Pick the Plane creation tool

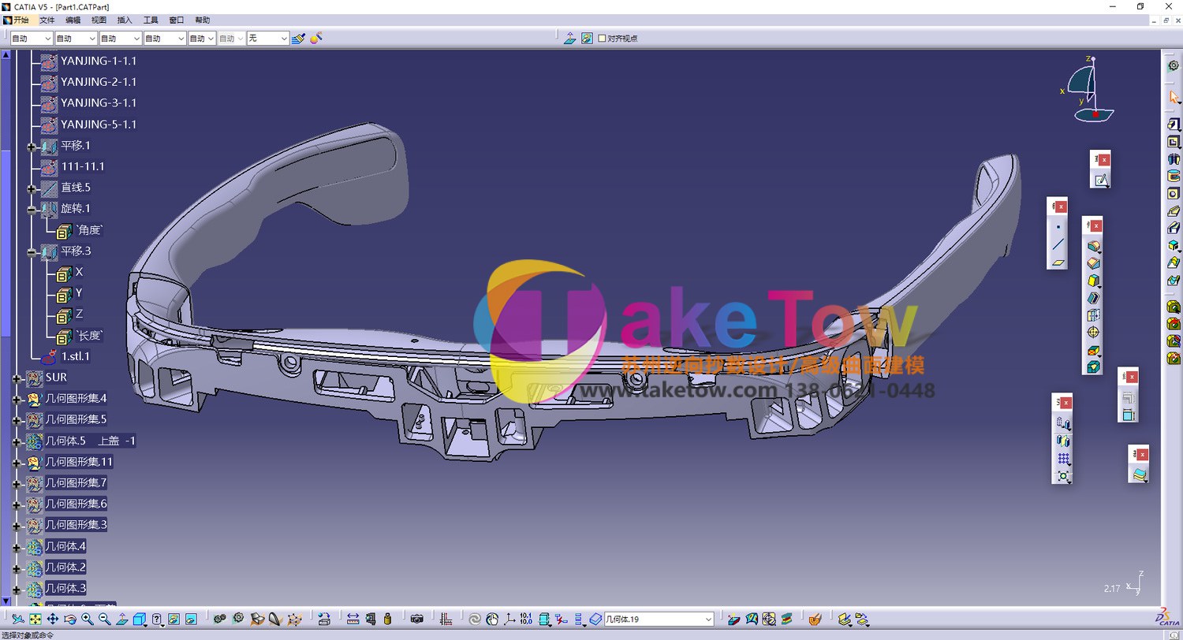[x=1058, y=262]
